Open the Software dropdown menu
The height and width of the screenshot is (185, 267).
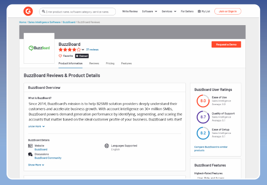(149, 11)
